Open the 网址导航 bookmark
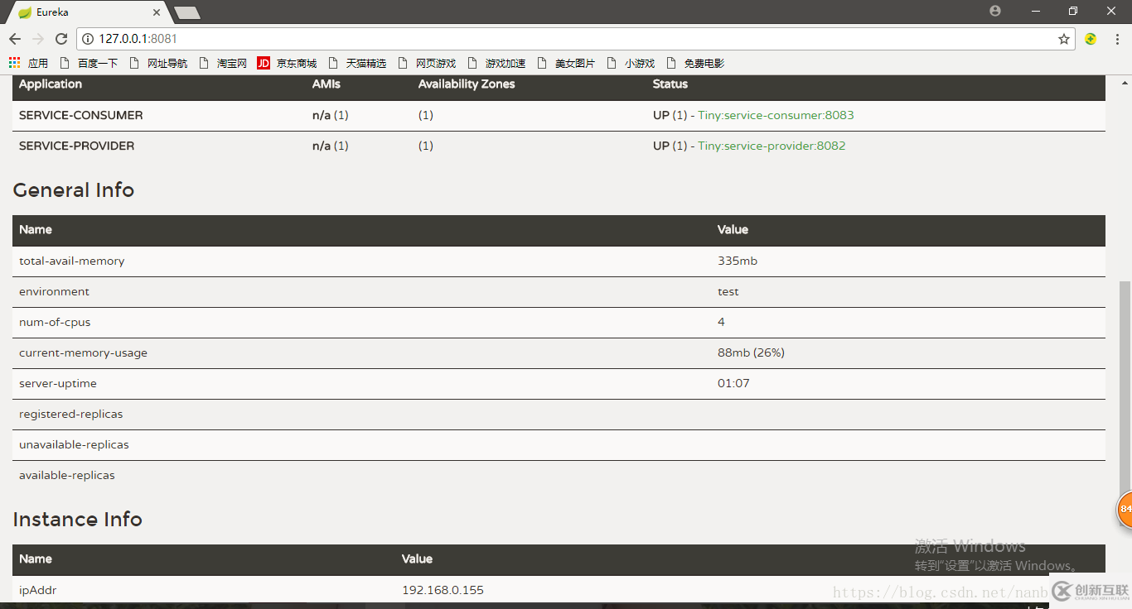 [x=158, y=63]
